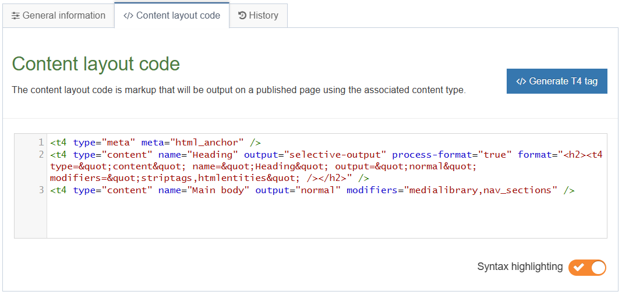The height and width of the screenshot is (295, 622).
Task: Click the green Content layout code heading
Action: pyautogui.click(x=96, y=64)
